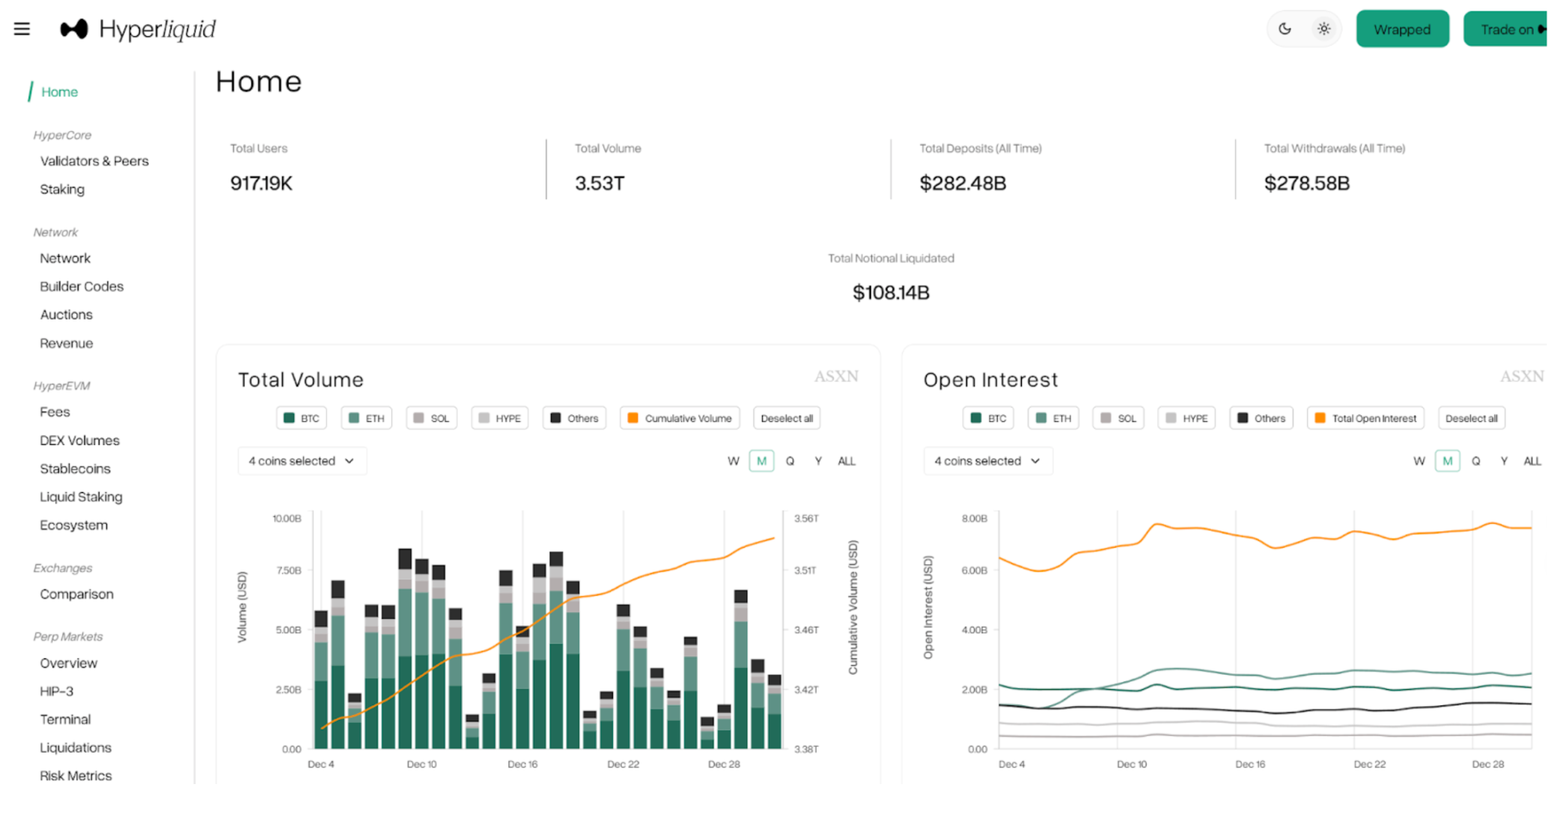Toggle Others series in Open Interest legend
This screenshot has height=823, width=1563.
1261,418
